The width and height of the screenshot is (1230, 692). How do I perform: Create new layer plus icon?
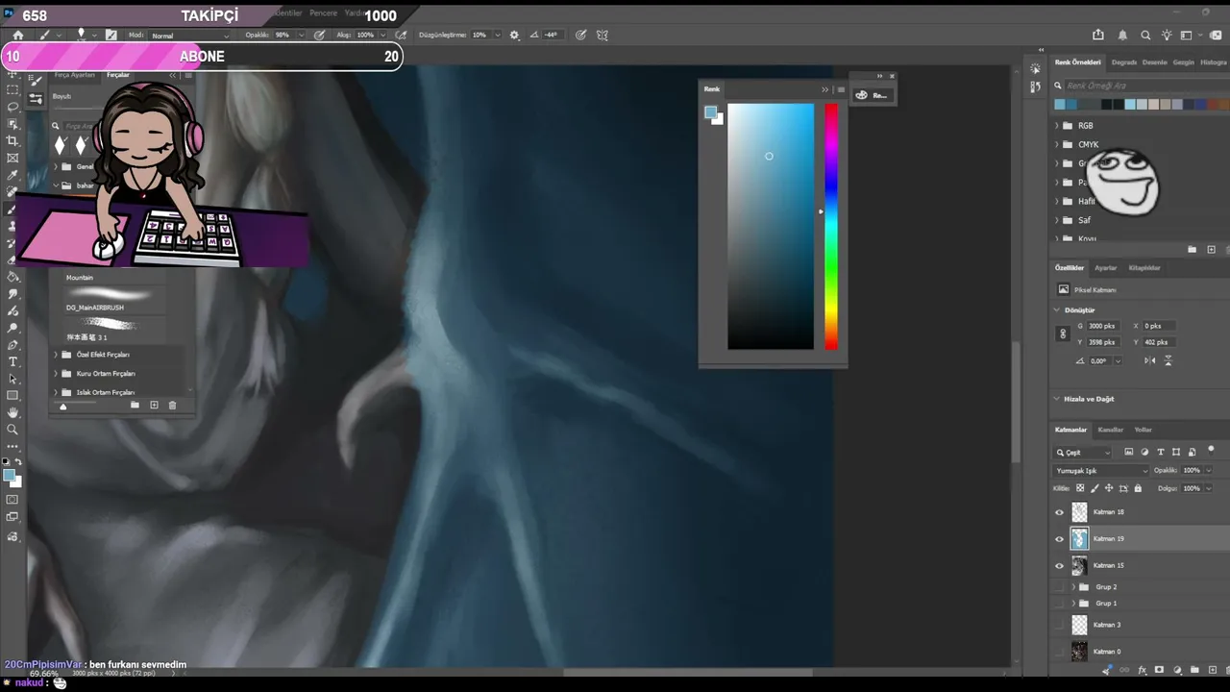(1212, 670)
